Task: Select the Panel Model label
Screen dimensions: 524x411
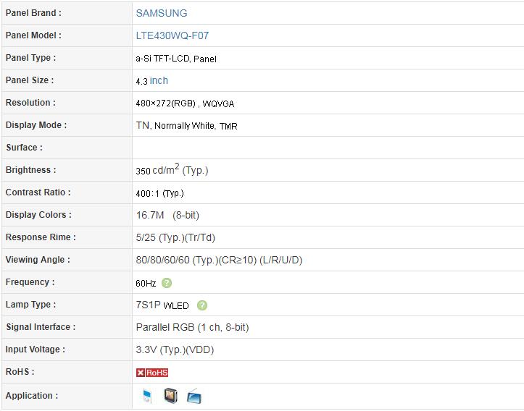Action: click(x=33, y=35)
